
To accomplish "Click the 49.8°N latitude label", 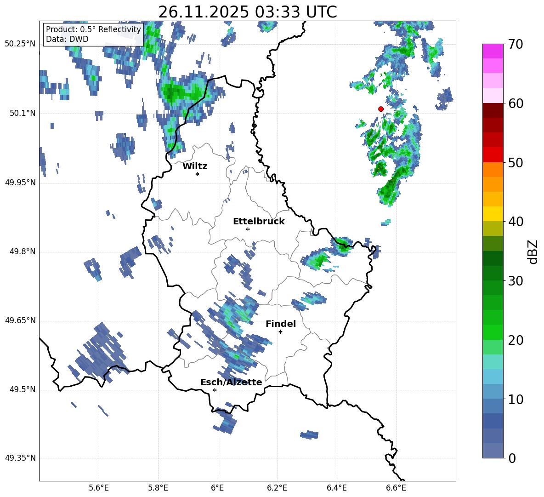I will pos(23,251).
